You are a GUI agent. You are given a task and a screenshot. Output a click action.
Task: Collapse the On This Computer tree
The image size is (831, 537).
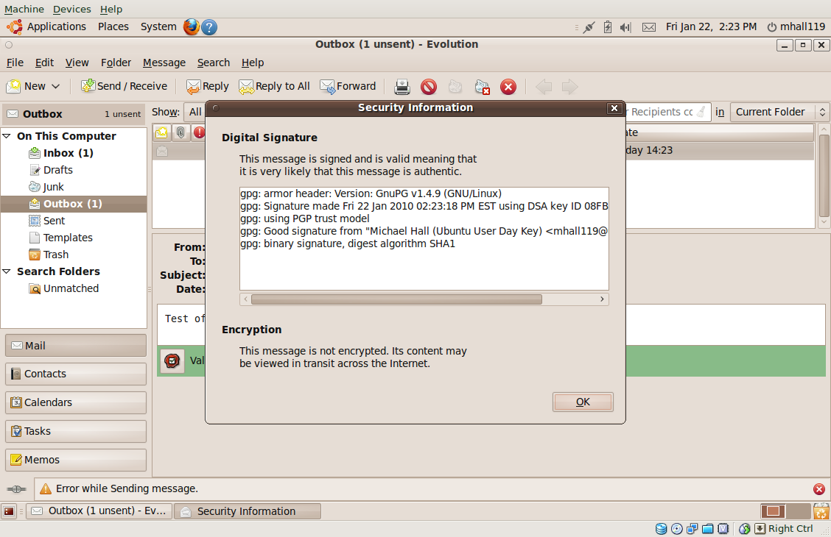(7, 136)
